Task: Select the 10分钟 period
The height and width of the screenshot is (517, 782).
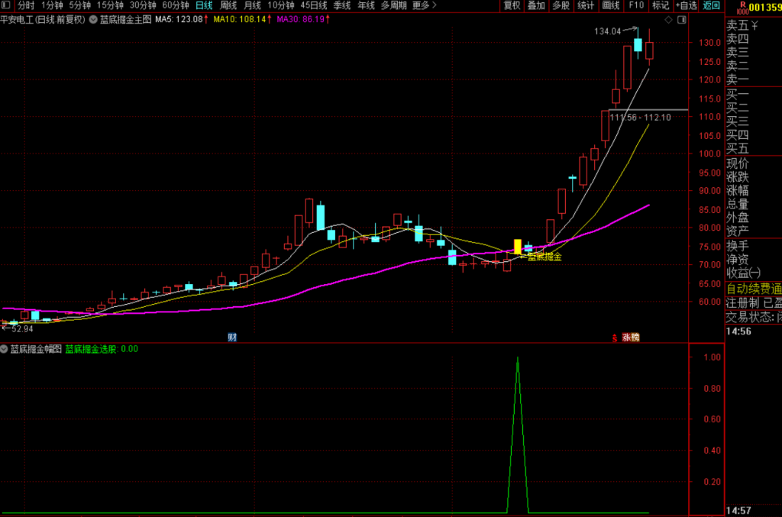Action: click(281, 5)
